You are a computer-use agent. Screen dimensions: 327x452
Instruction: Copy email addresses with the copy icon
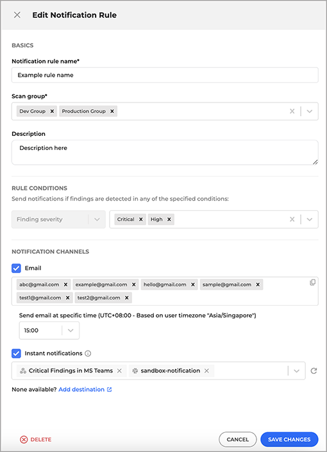pyautogui.click(x=313, y=283)
